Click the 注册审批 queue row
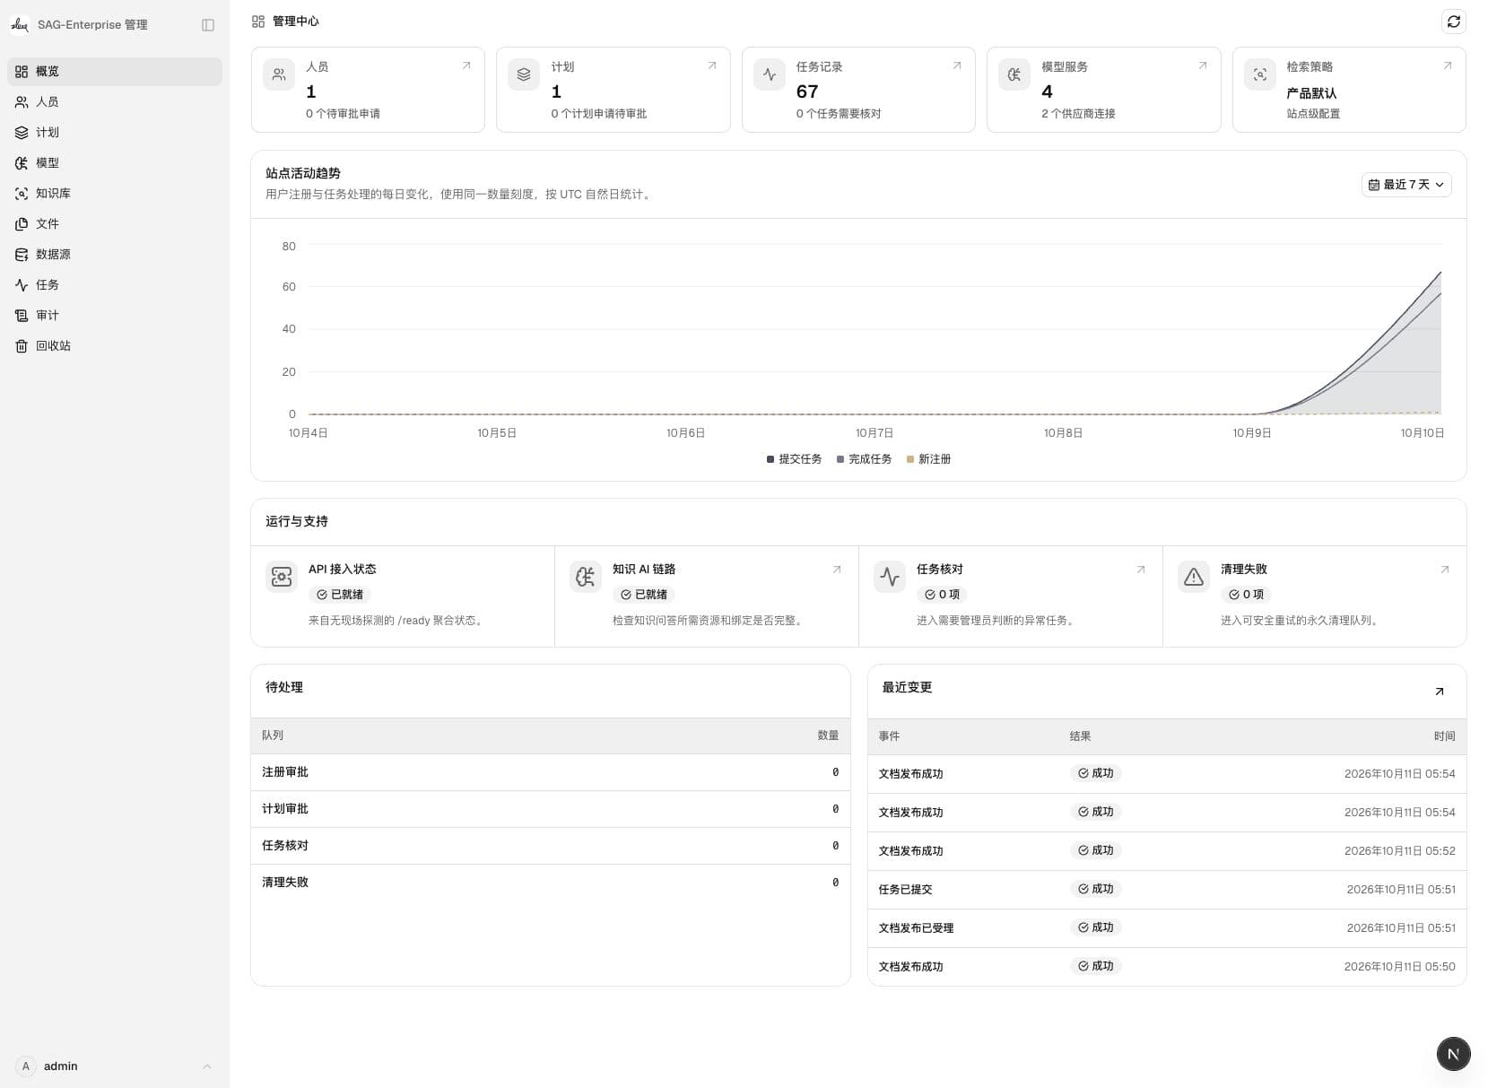Screen dimensions: 1488x1088 tap(551, 772)
